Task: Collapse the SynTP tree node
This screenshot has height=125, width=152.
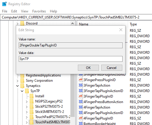Action: (x=22, y=91)
